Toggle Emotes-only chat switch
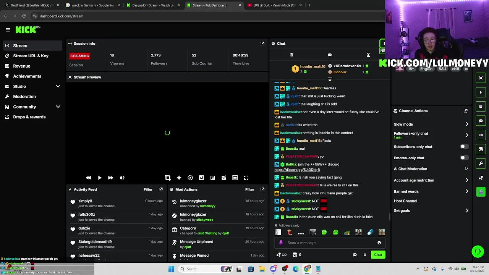489x275 pixels. [464, 158]
